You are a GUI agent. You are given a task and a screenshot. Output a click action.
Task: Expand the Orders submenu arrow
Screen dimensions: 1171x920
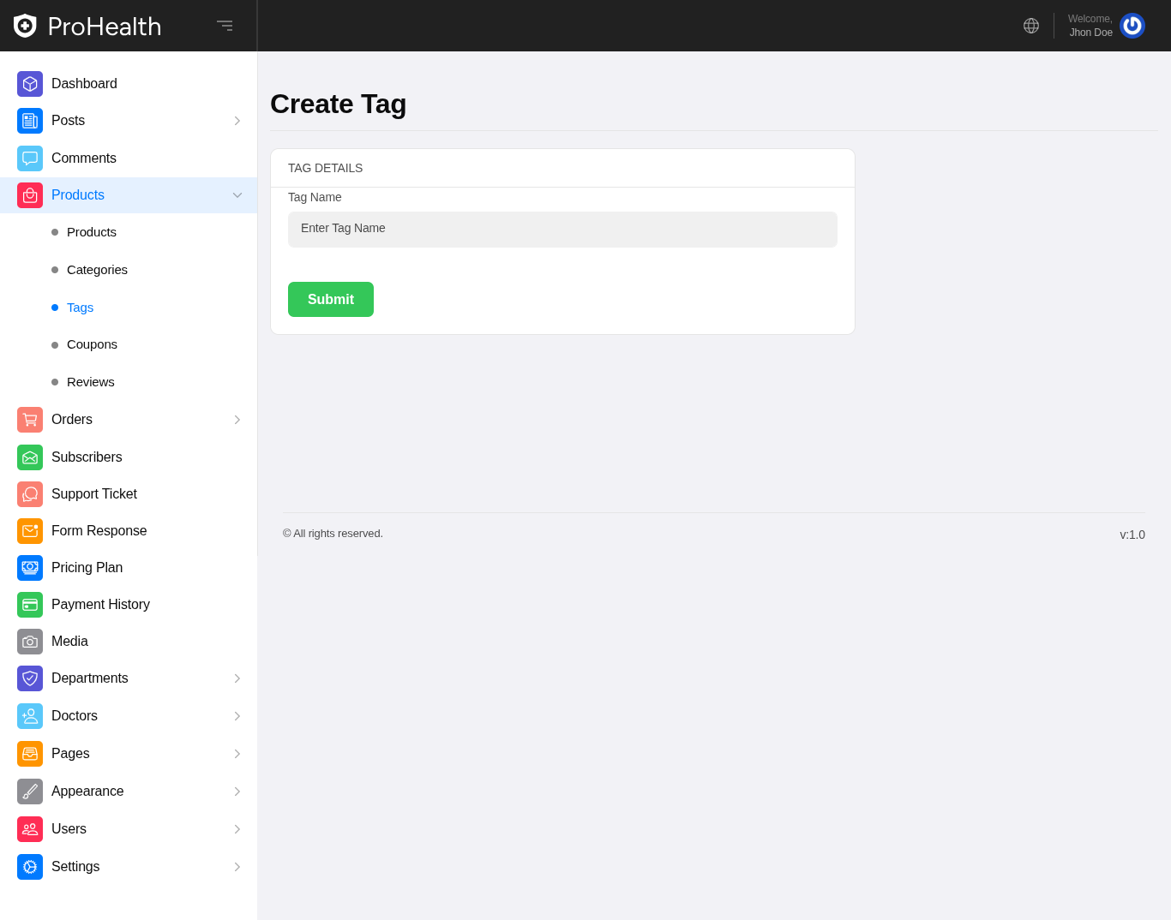pyautogui.click(x=237, y=420)
